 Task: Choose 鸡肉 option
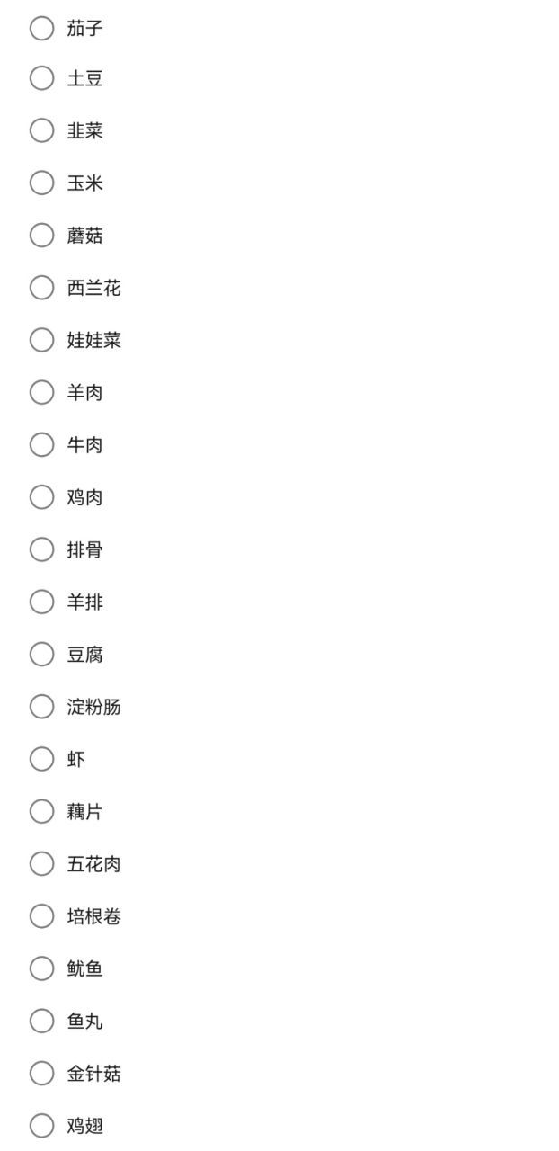pyautogui.click(x=42, y=496)
